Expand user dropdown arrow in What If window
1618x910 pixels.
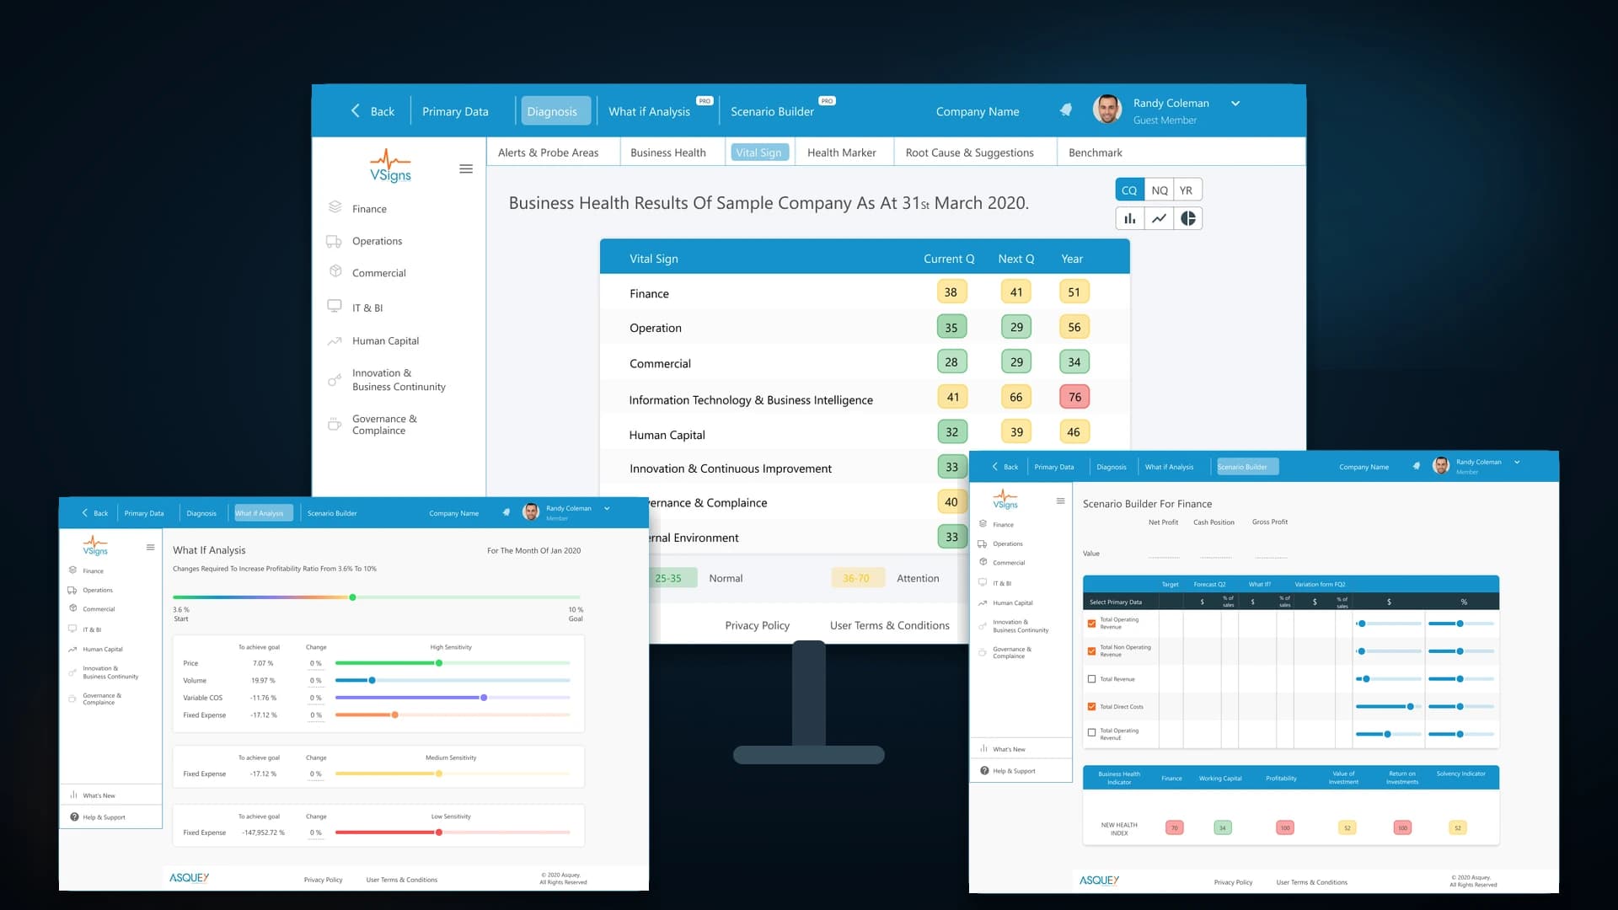pyautogui.click(x=607, y=508)
